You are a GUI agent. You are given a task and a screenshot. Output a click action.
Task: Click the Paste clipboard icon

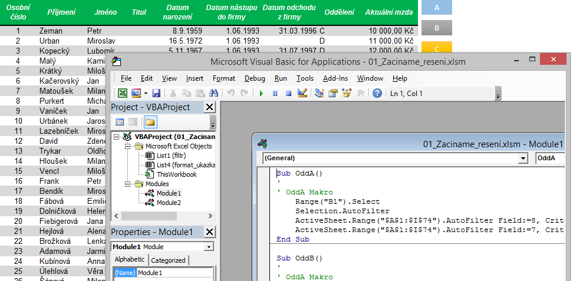(x=200, y=93)
